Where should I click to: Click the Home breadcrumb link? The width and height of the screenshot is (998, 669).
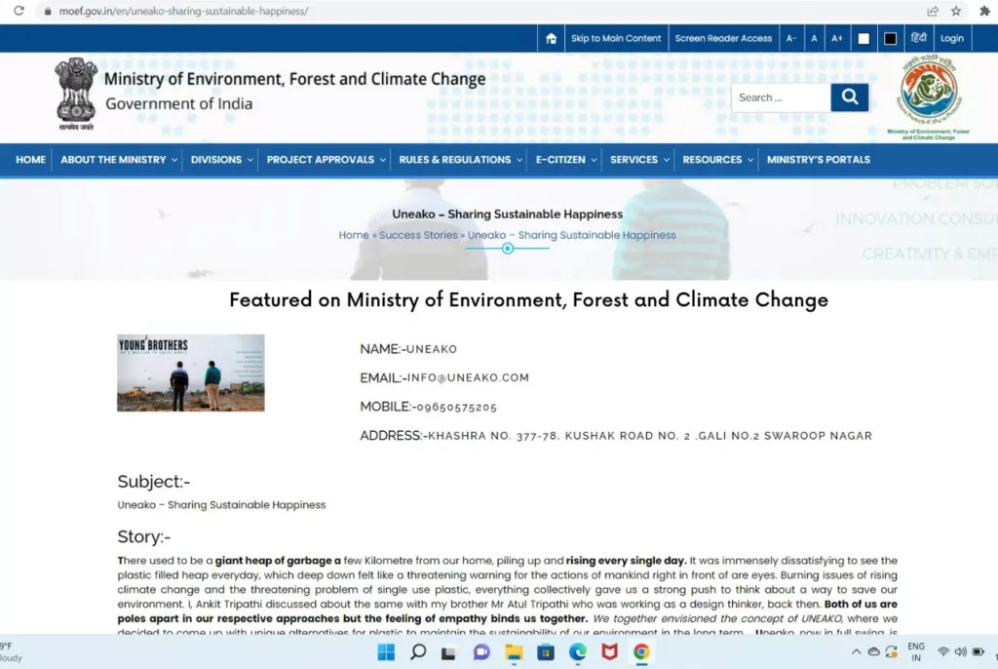(x=354, y=235)
